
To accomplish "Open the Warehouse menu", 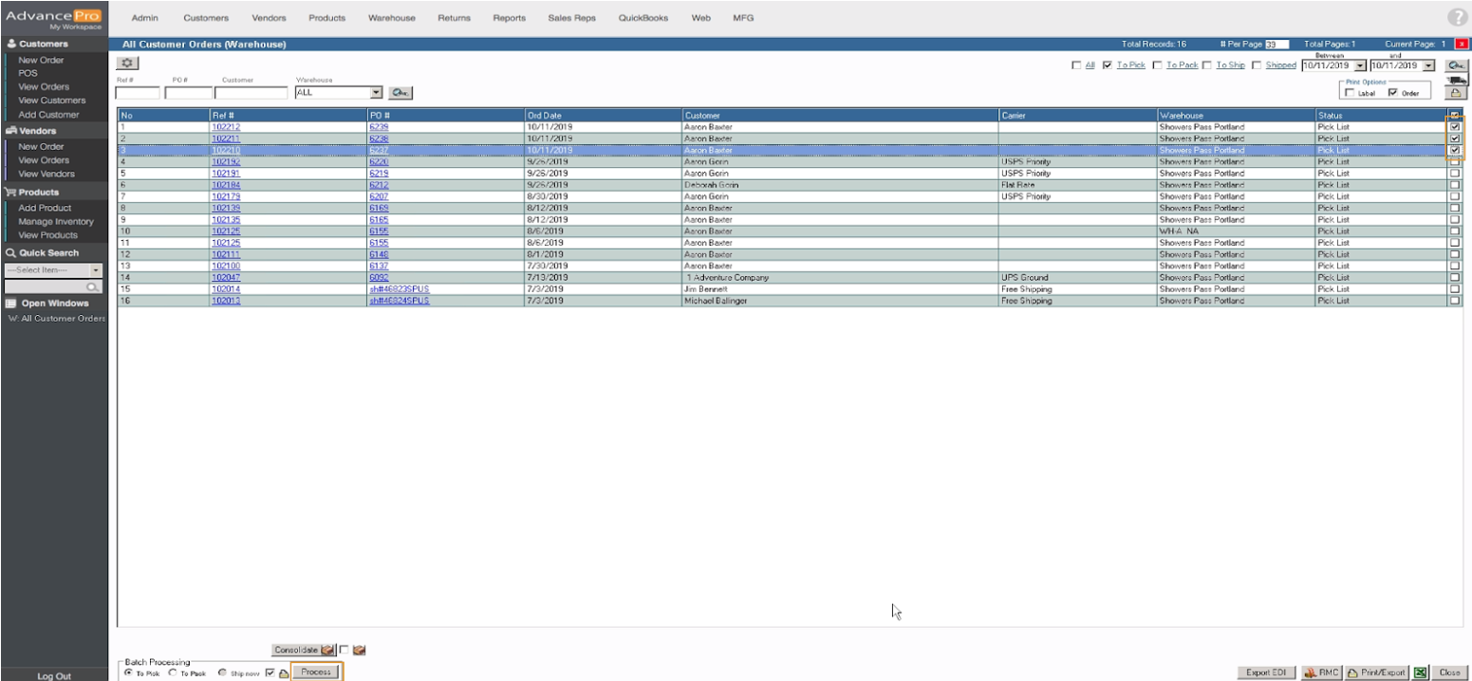I will pos(391,18).
